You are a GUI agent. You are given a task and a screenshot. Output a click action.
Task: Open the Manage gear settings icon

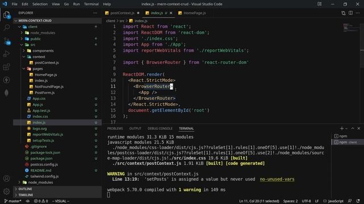(x=6, y=192)
